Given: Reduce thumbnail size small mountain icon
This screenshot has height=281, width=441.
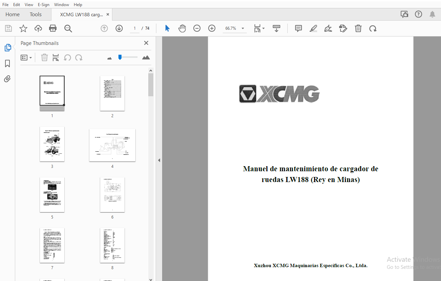Looking at the screenshot, I should coord(109,58).
